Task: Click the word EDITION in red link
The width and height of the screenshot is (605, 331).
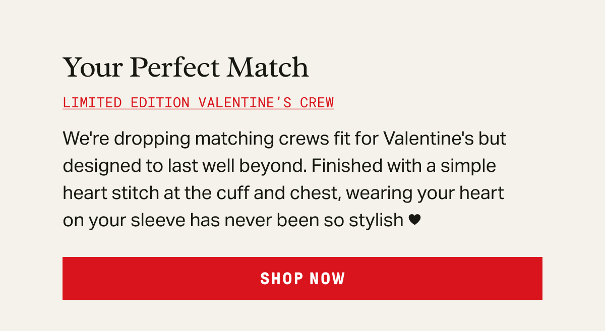Action: coord(160,102)
